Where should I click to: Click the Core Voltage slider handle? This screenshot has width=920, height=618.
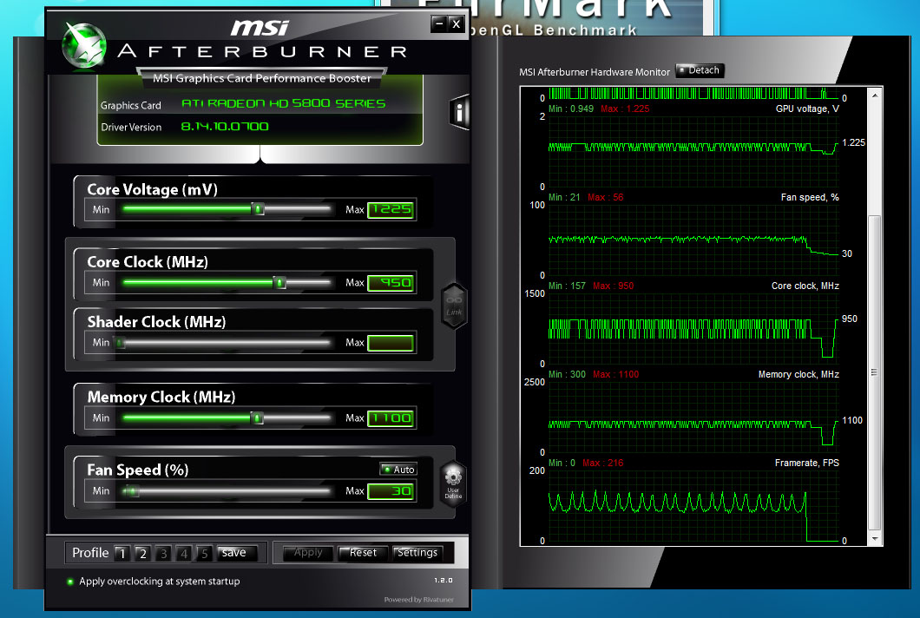pos(258,208)
